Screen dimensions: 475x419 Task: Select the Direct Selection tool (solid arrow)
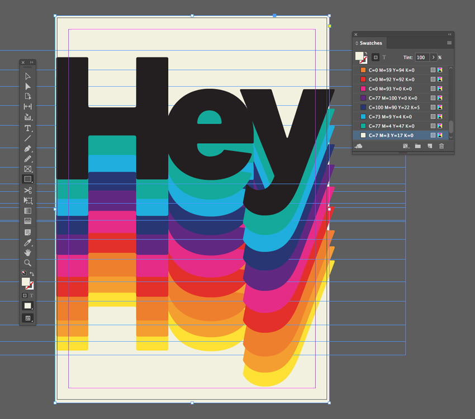(x=27, y=86)
